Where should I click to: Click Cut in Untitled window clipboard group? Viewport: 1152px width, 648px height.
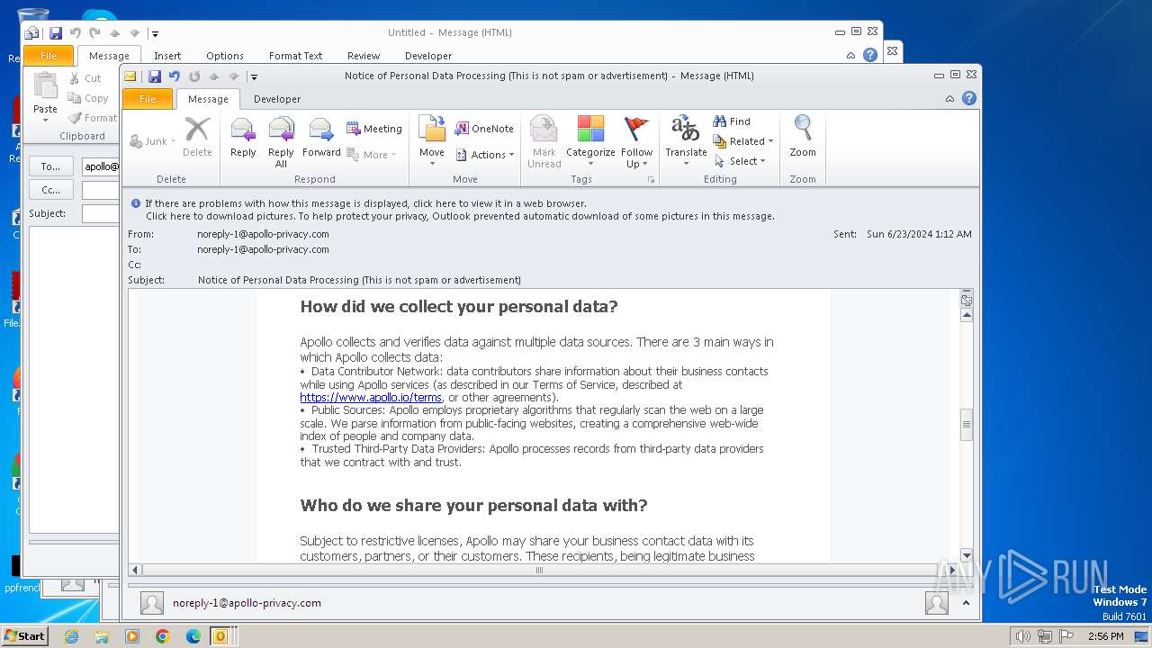point(85,78)
